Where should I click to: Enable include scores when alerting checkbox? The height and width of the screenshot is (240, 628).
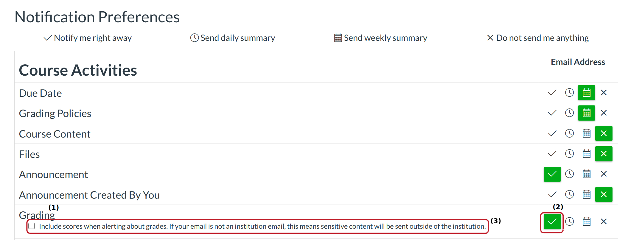coord(32,226)
